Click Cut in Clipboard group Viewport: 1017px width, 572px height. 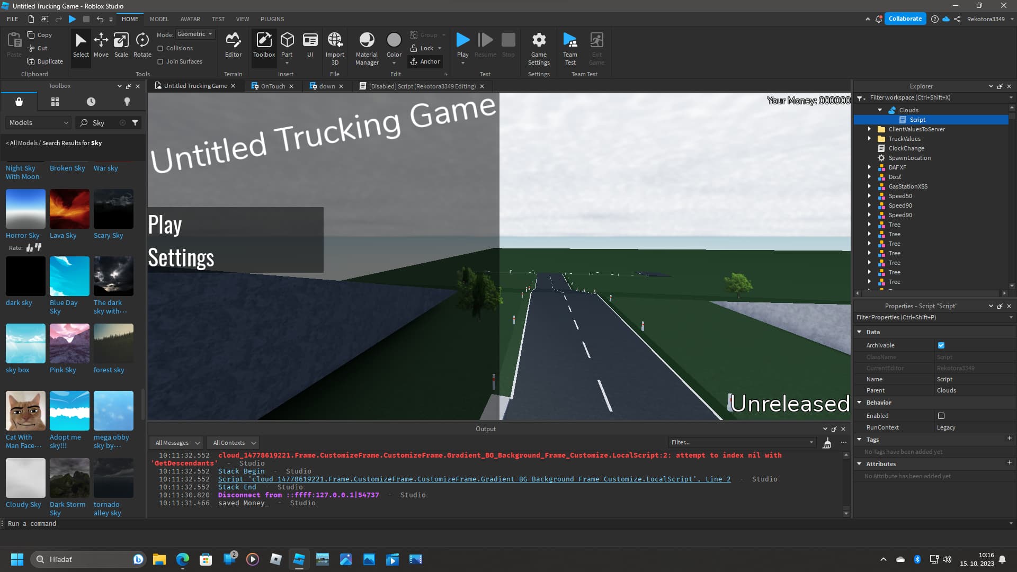tap(38, 48)
